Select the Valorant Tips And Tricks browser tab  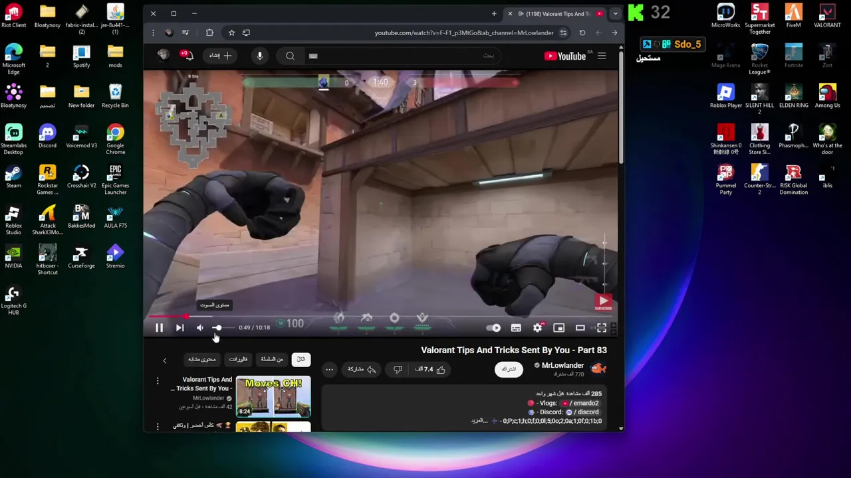pyautogui.click(x=557, y=13)
